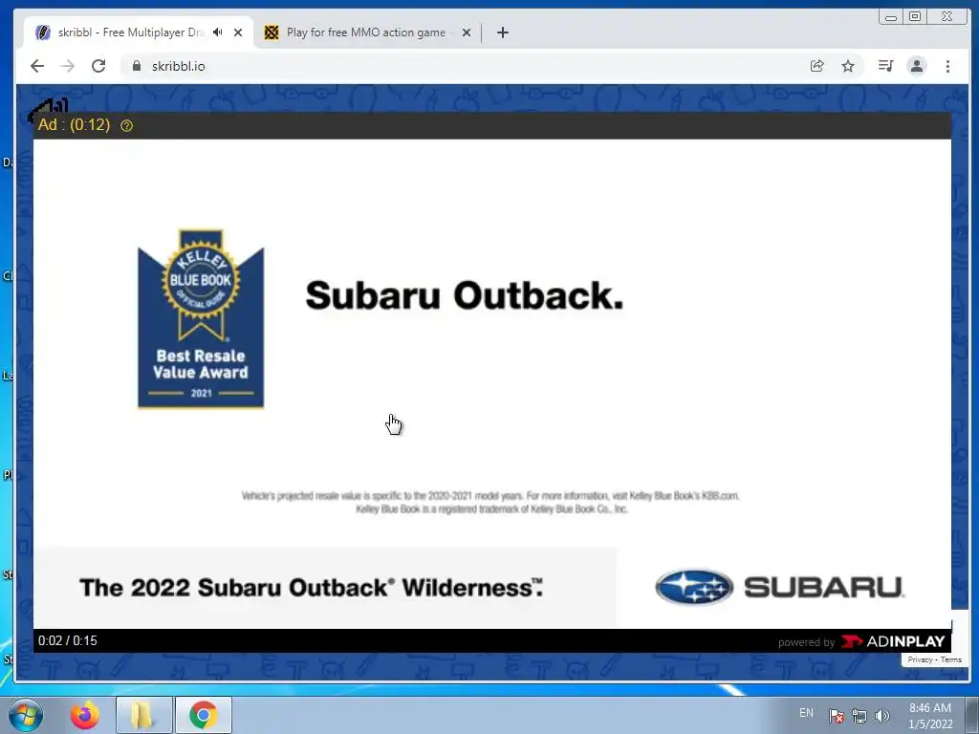Screen dimensions: 979x734
Task: Click the skribbl.io address bar
Action: click(462, 66)
